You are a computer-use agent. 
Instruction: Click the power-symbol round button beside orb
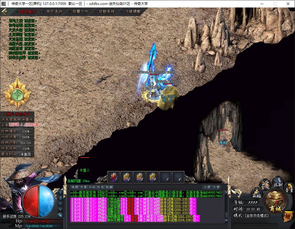(x=60, y=198)
